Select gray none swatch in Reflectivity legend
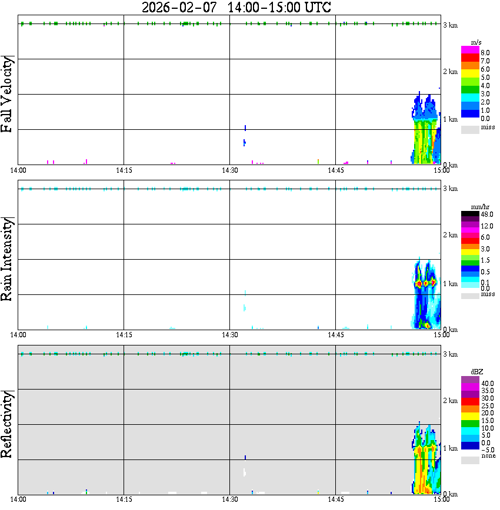The height and width of the screenshot is (510, 500). coord(470,460)
